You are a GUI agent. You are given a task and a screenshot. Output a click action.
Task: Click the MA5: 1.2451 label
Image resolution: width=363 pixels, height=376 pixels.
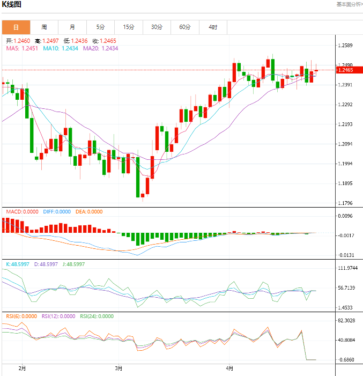[22, 48]
